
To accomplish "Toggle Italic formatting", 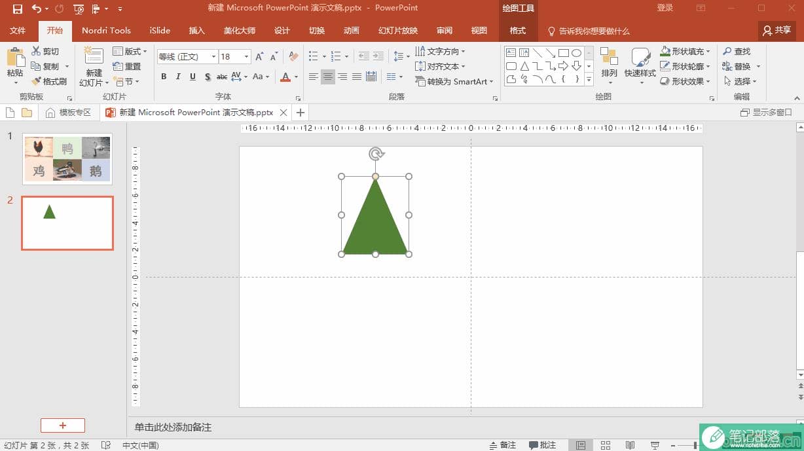I will (x=178, y=77).
